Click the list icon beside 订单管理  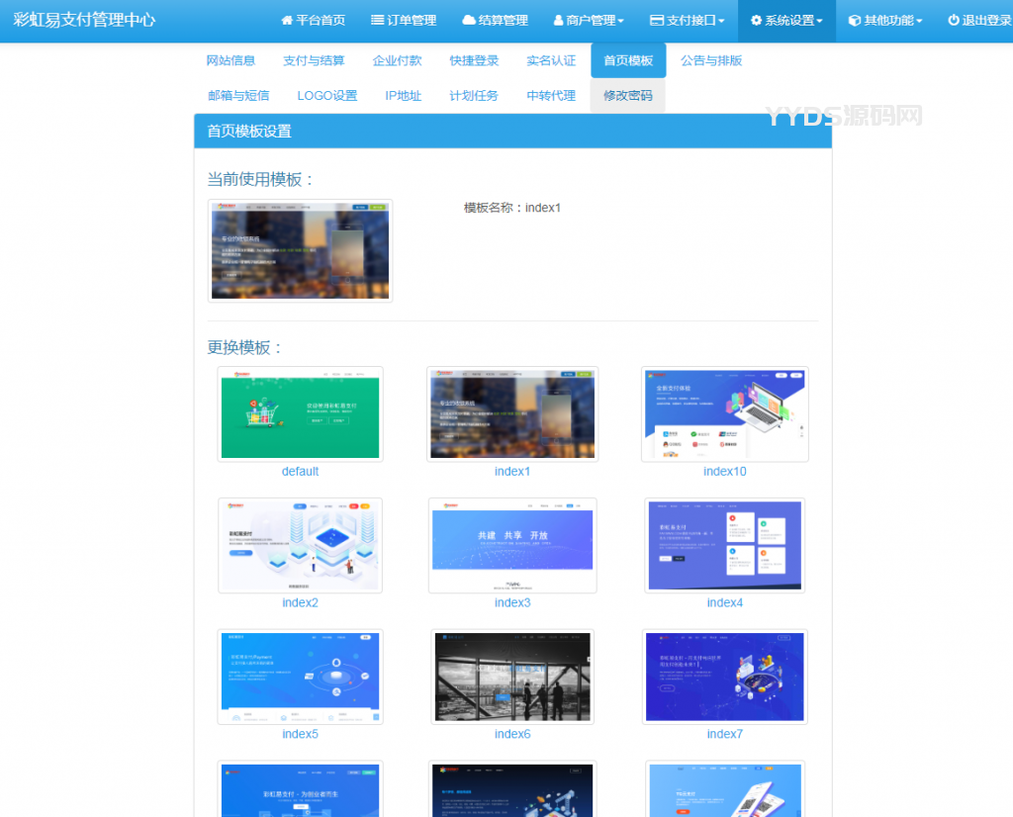[x=377, y=21]
